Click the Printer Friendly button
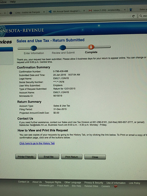 click(x=26, y=156)
